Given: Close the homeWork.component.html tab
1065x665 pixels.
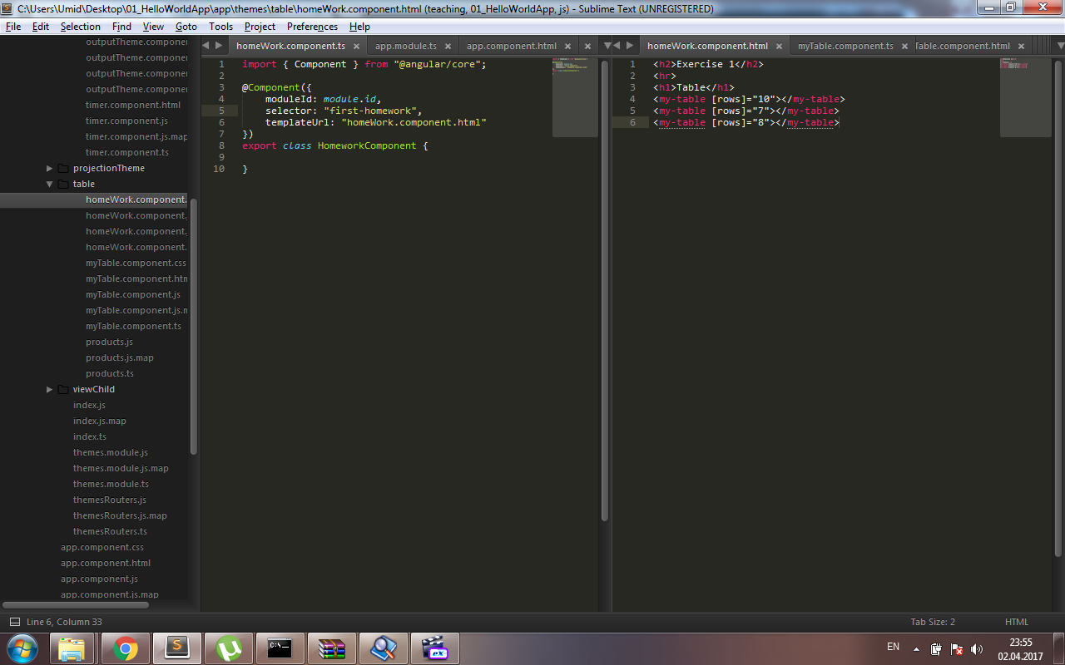Looking at the screenshot, I should (780, 47).
